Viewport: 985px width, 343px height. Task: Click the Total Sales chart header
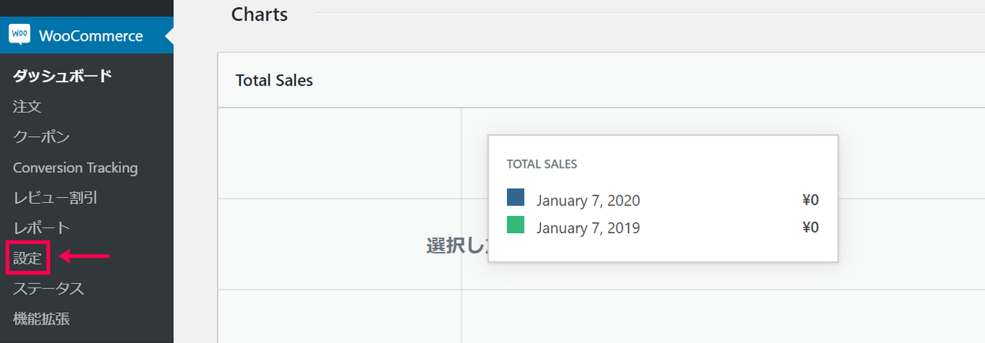[x=274, y=80]
